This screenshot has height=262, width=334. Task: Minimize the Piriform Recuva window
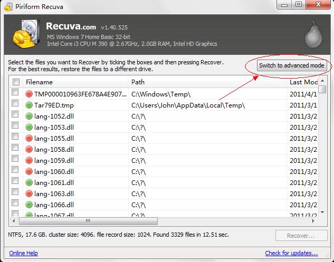pos(284,5)
